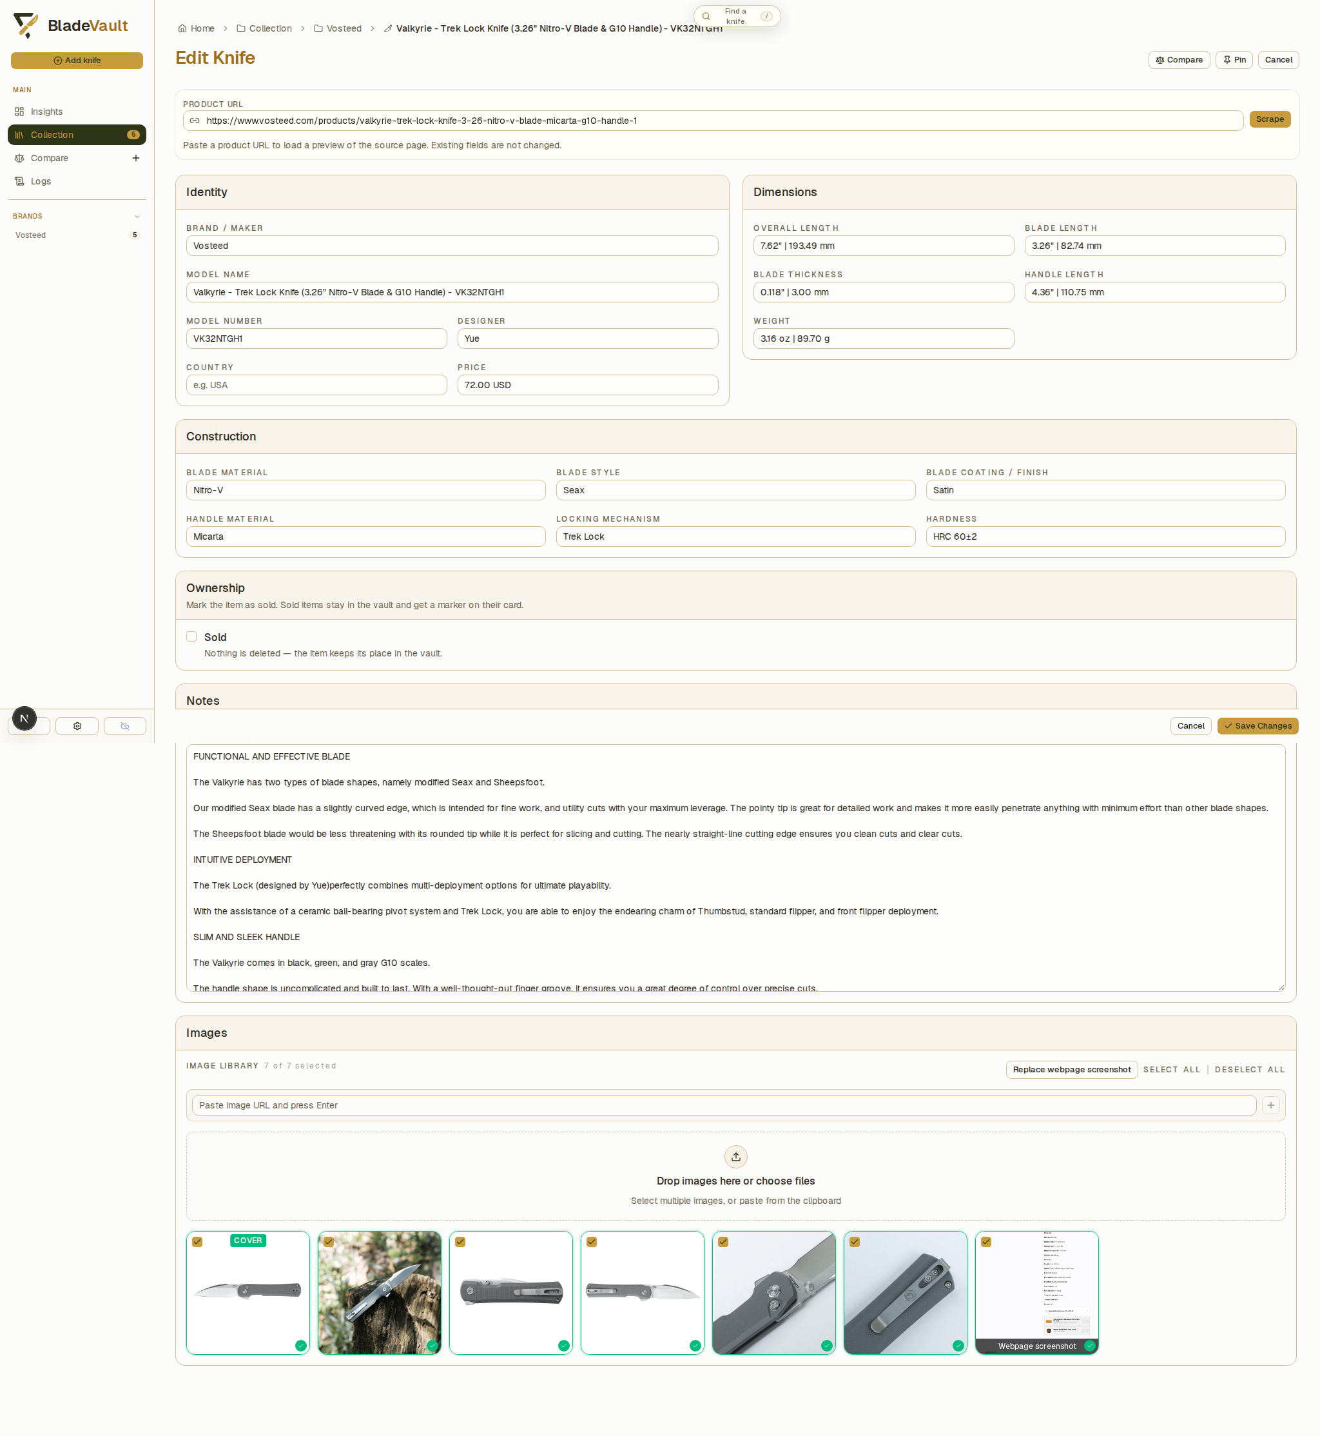This screenshot has height=1436, width=1320.
Task: Go to the Home breadcrumb
Action: point(197,28)
